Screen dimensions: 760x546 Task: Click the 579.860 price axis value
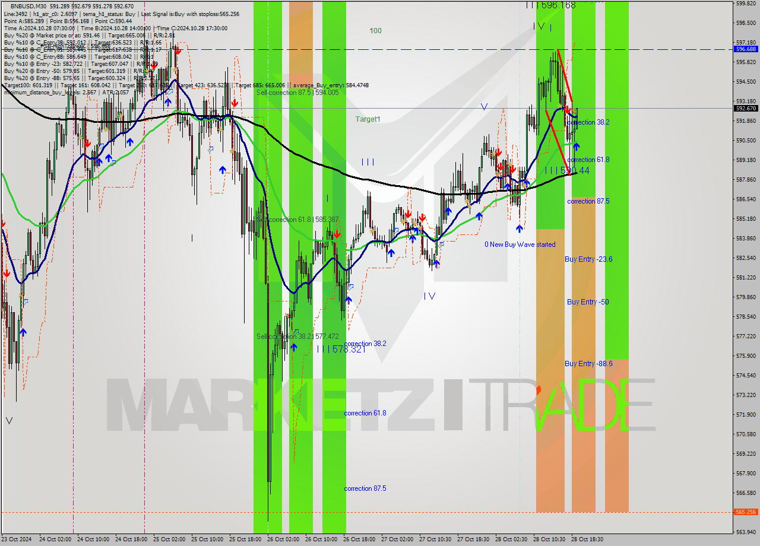pyautogui.click(x=746, y=297)
